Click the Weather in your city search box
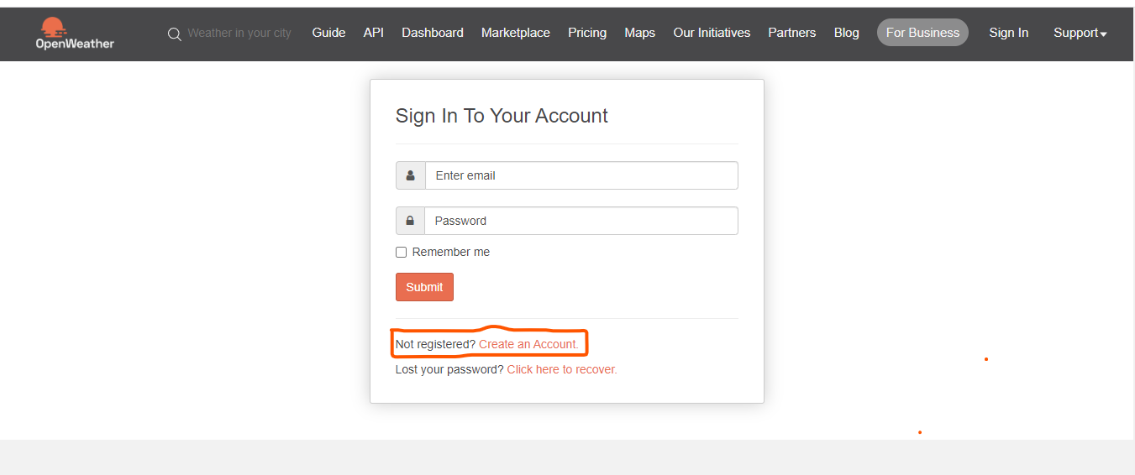Image resolution: width=1135 pixels, height=475 pixels. tap(239, 33)
